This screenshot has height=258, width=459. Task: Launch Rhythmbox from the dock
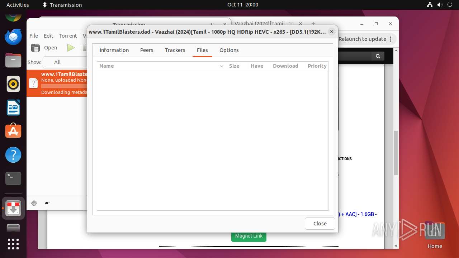[13, 84]
